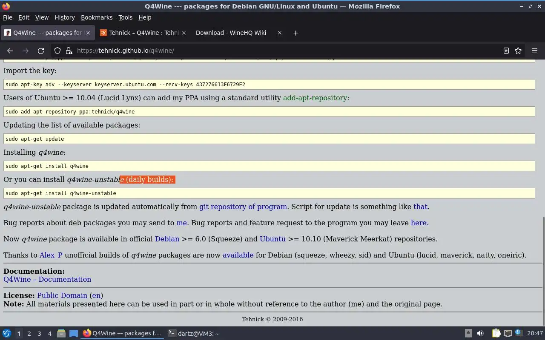Open the Firefox hamburger application menu
The image size is (545, 340).
click(535, 51)
